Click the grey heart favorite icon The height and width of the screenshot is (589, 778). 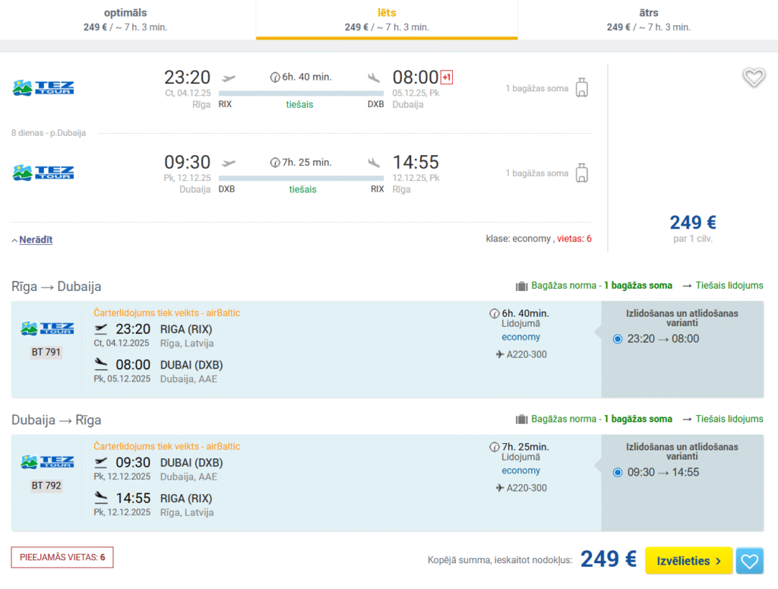click(x=753, y=78)
